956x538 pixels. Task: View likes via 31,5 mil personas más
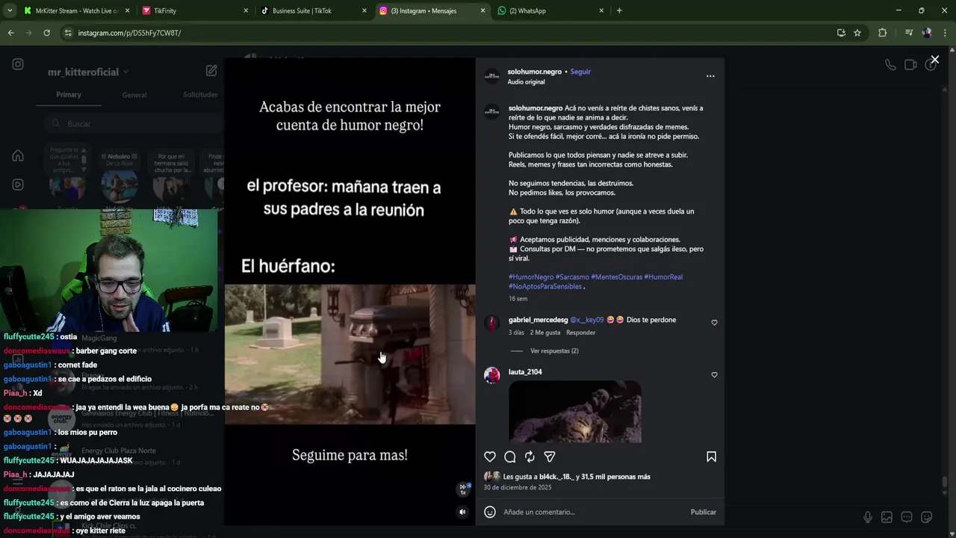click(615, 477)
